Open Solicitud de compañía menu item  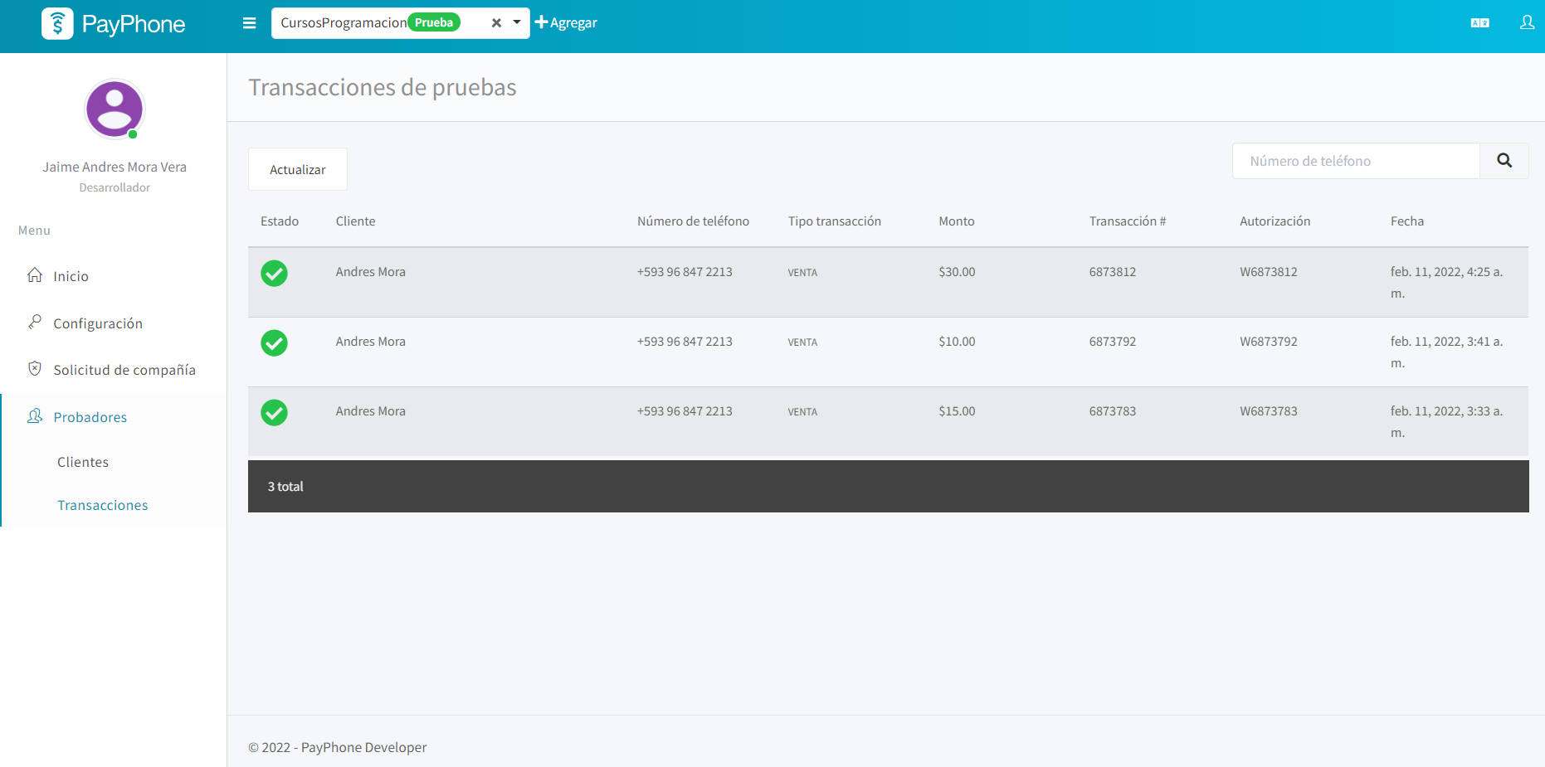(x=124, y=370)
